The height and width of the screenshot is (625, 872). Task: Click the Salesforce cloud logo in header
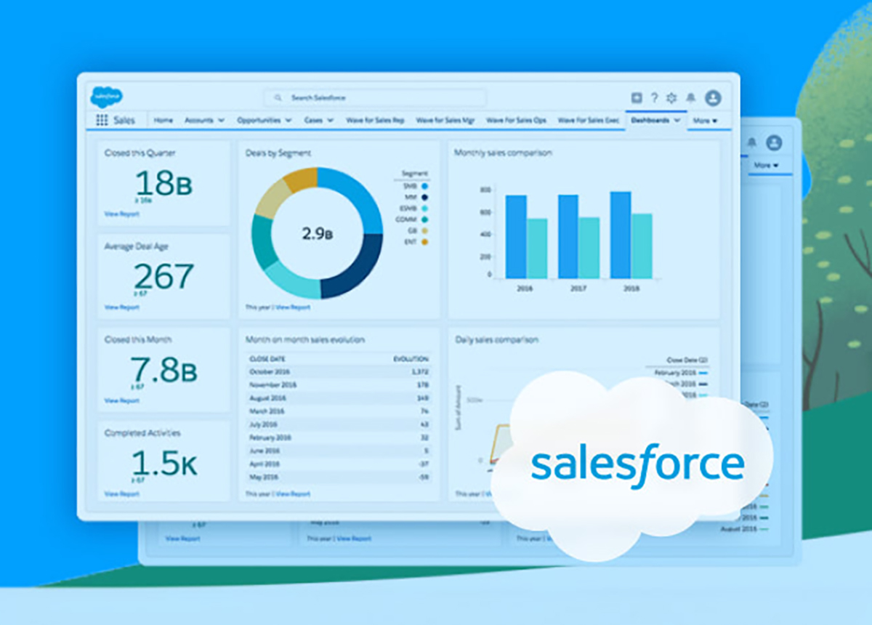pos(106,97)
